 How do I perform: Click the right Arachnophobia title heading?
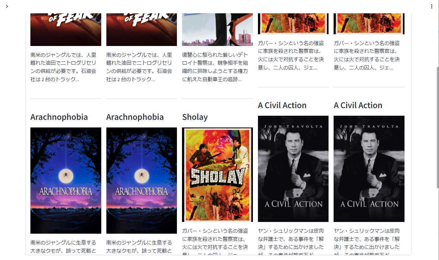point(135,117)
